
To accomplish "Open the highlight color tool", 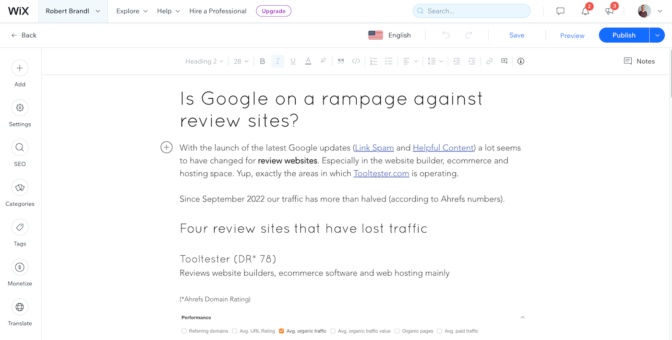I will [x=324, y=61].
